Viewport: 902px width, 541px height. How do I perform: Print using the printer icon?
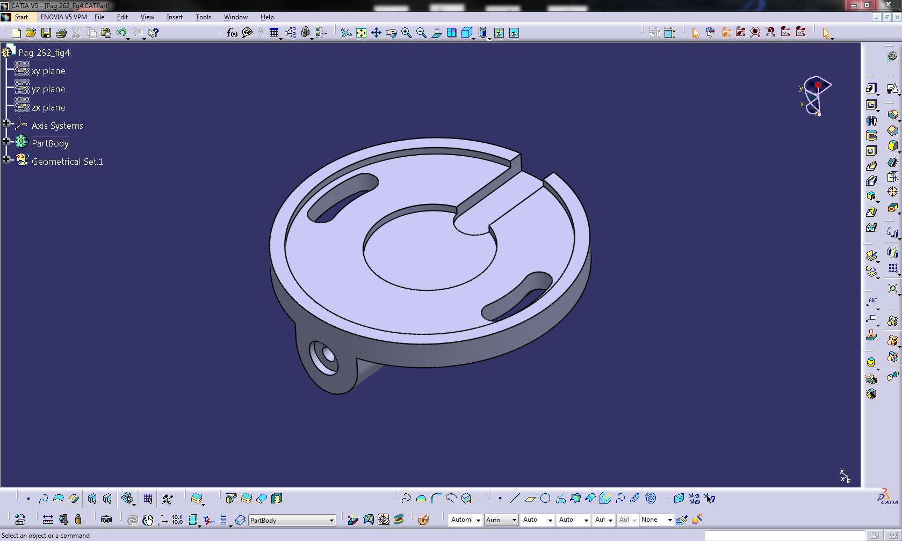(x=61, y=33)
